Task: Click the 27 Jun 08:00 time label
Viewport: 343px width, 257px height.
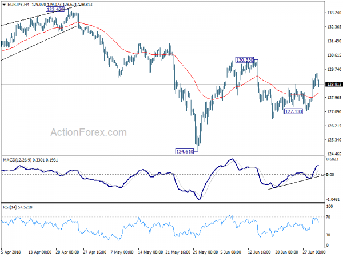Action: tap(314, 252)
